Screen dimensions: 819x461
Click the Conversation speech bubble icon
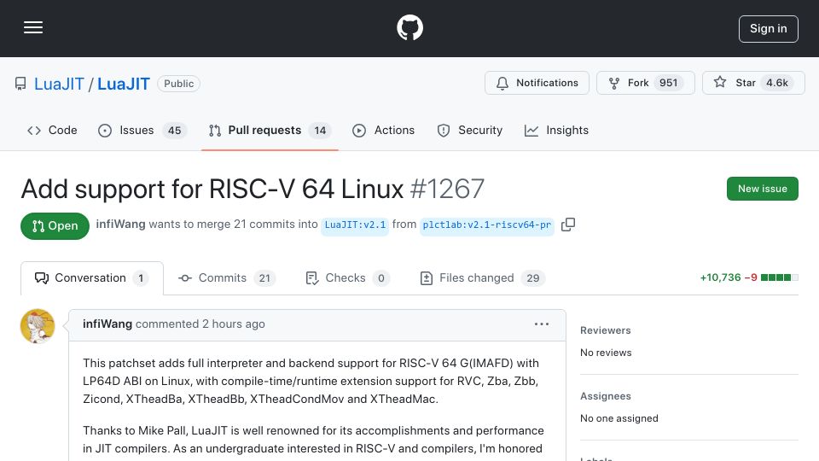pyautogui.click(x=42, y=278)
